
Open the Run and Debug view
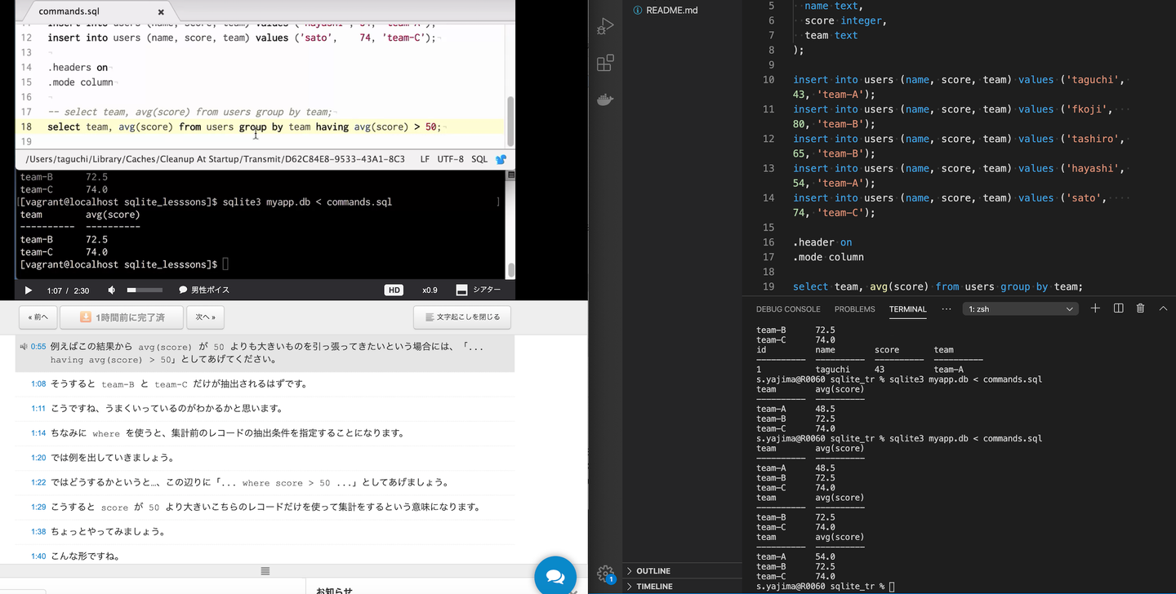click(605, 26)
